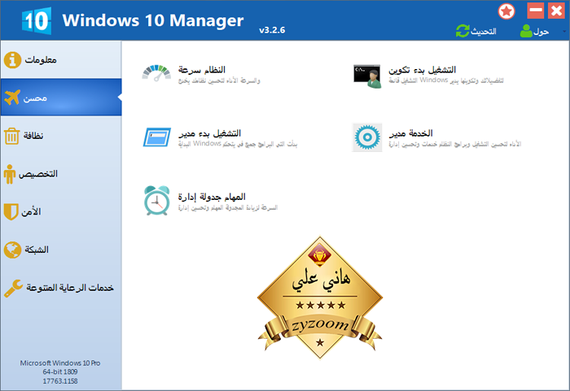
Task: Open the معلومات information icon
Action: 13,60
